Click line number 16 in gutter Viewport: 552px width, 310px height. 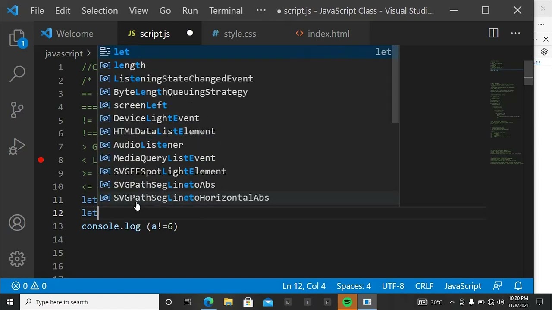(x=58, y=266)
